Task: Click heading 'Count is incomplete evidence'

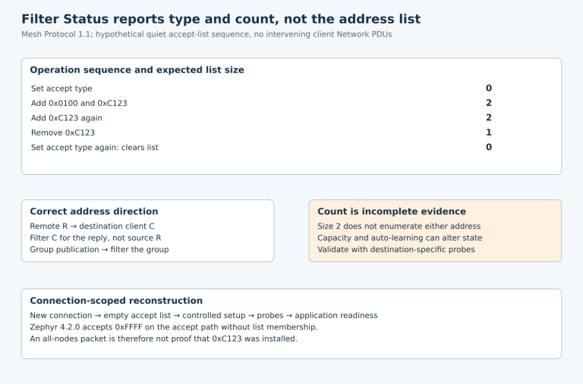Action: coord(392,211)
